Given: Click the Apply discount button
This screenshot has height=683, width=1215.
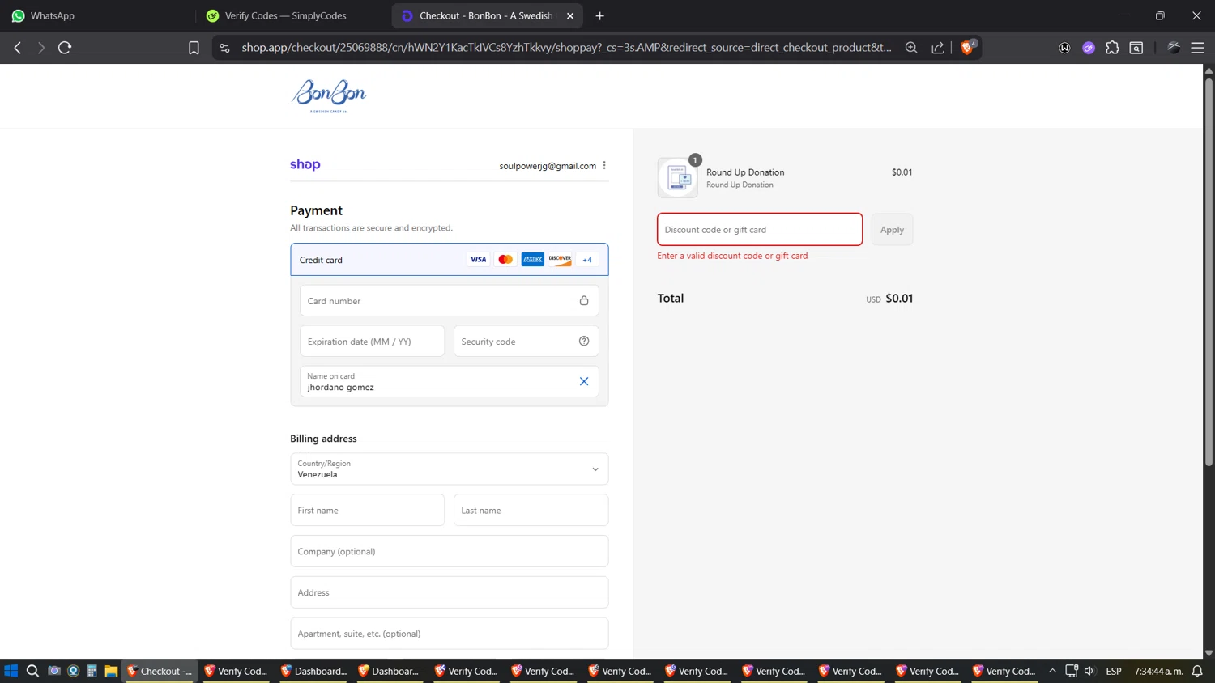Looking at the screenshot, I should coord(892,230).
